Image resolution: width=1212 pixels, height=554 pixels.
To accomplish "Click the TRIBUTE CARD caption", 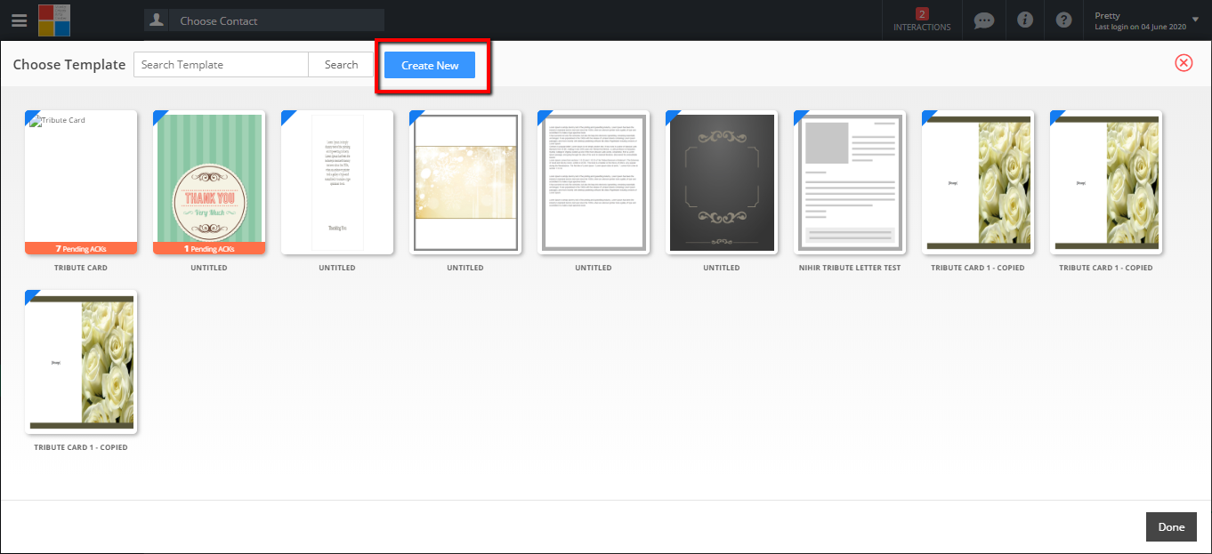I will [x=81, y=268].
